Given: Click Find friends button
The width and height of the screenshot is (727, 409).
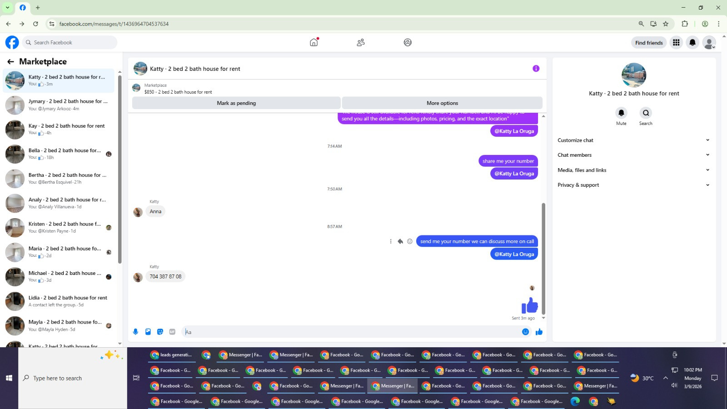Looking at the screenshot, I should (649, 43).
